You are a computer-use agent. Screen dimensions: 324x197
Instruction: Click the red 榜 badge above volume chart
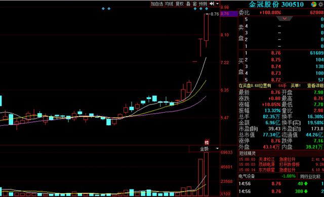pyautogui.click(x=207, y=142)
